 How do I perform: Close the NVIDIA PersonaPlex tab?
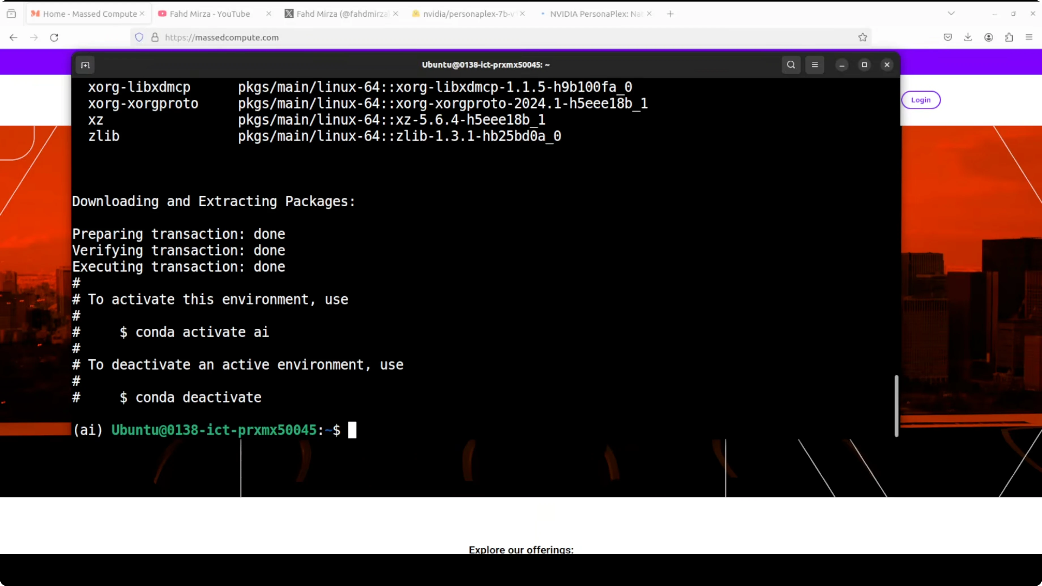[x=649, y=14]
